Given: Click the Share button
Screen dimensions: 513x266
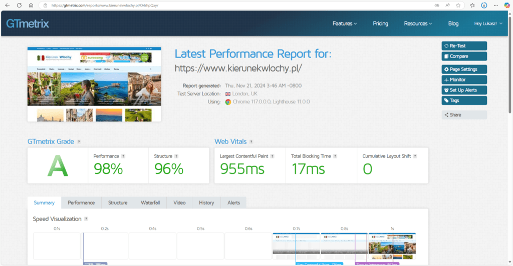Looking at the screenshot, I should (x=464, y=115).
